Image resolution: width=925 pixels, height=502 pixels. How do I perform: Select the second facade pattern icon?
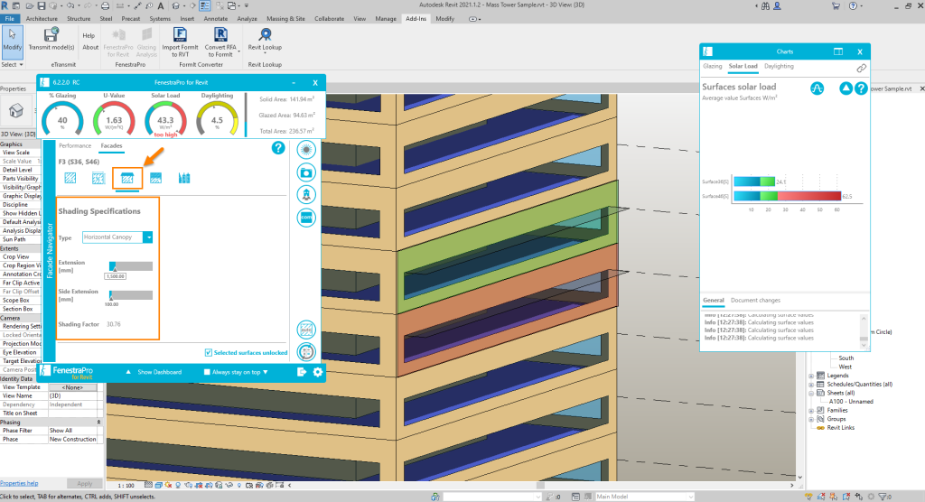98,178
